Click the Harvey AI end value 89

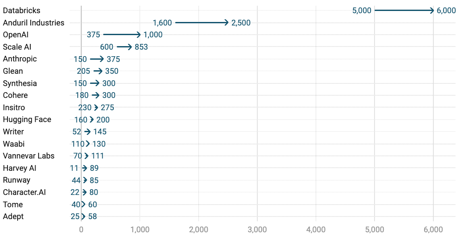[94, 168]
